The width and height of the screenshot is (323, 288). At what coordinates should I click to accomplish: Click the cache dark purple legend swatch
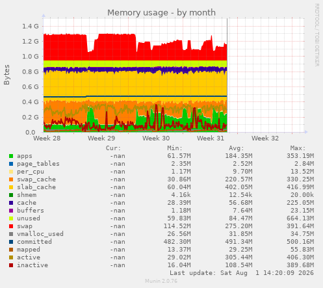(x=11, y=203)
